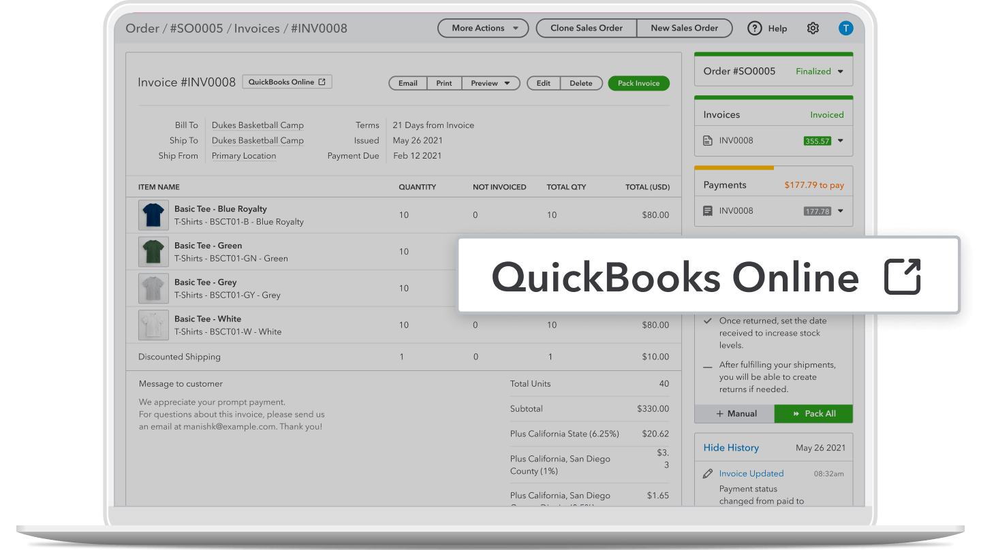
Task: Click the 08:32am history timestamp
Action: (x=829, y=474)
